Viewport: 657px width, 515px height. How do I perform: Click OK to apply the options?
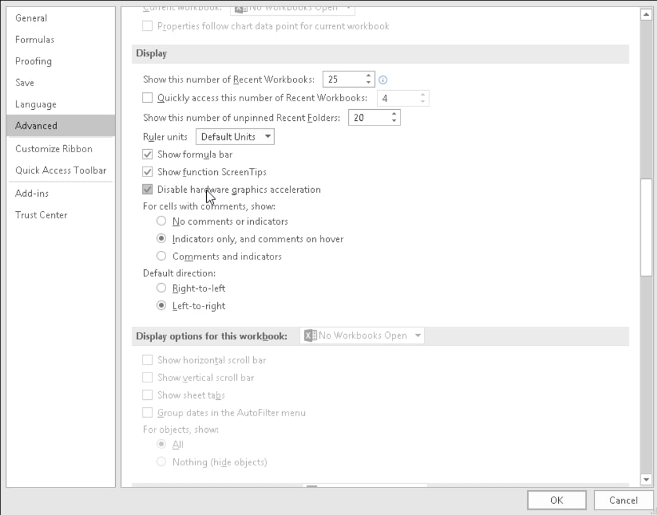point(556,501)
